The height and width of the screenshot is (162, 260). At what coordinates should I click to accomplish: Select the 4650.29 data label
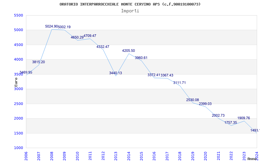point(77,37)
